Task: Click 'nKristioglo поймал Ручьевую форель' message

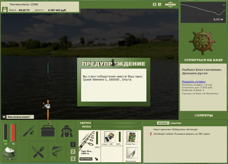Action: coord(182,134)
